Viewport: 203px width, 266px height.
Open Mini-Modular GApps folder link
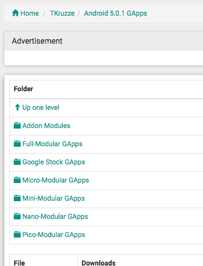pyautogui.click(x=54, y=198)
